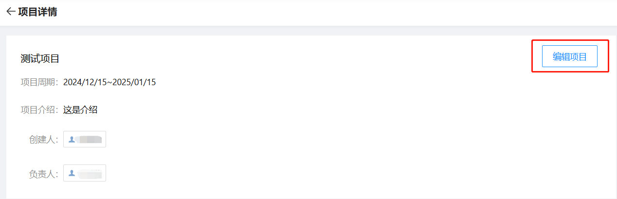Click the 这是介绍 description text
The width and height of the screenshot is (617, 199).
pyautogui.click(x=80, y=110)
